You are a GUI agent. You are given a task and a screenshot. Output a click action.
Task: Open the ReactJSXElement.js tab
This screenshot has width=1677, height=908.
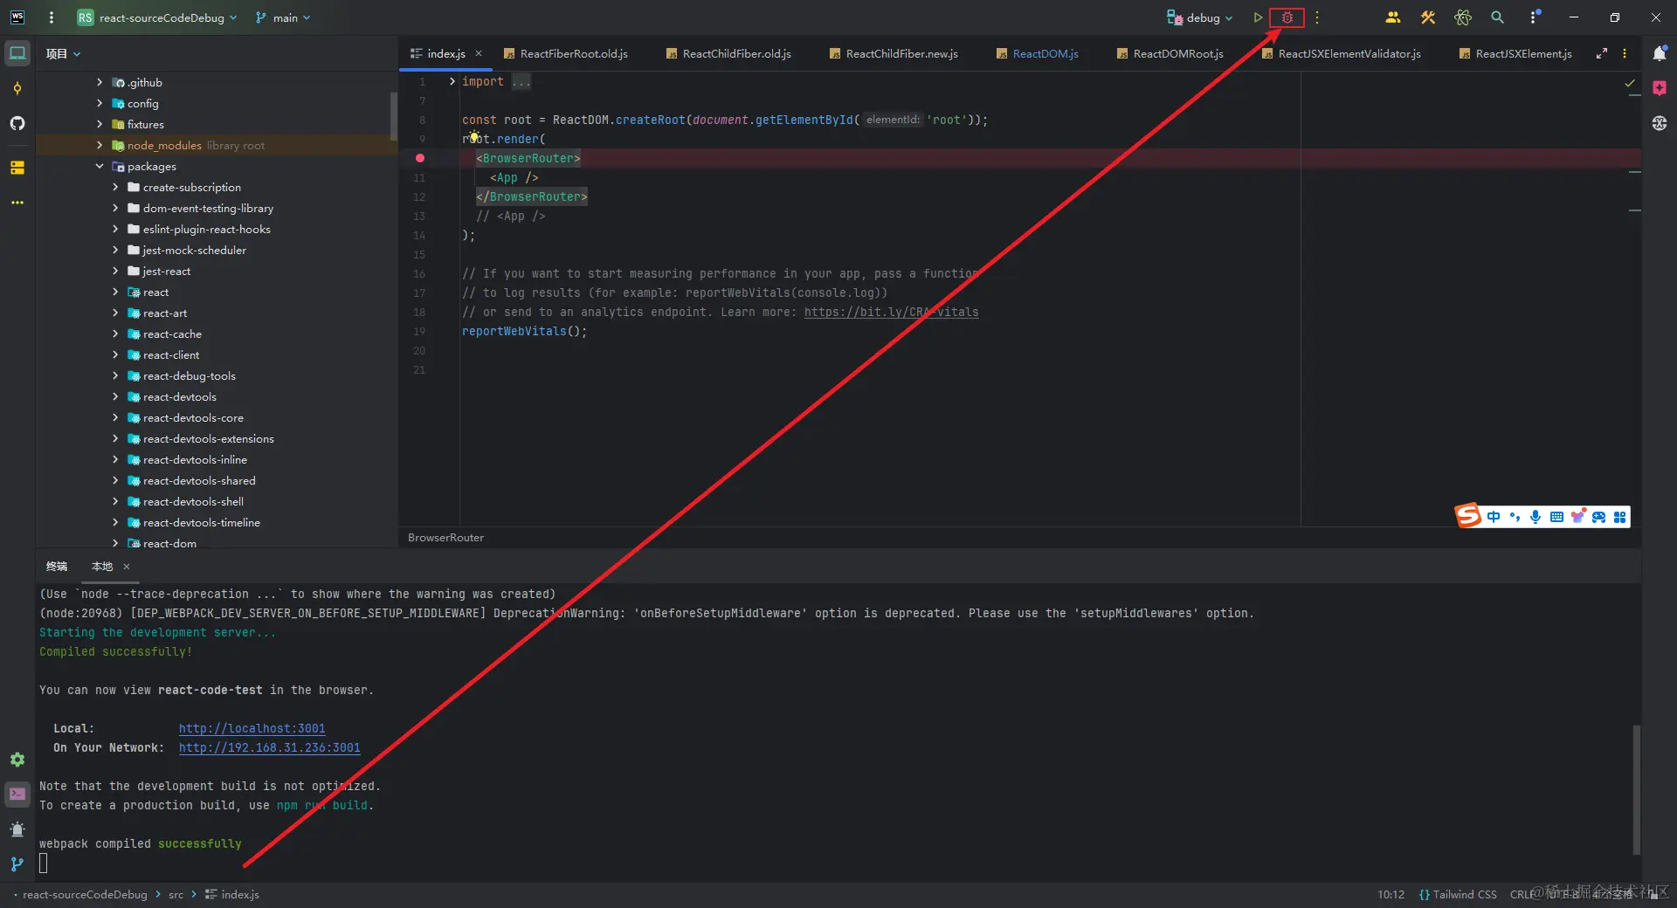1515,53
